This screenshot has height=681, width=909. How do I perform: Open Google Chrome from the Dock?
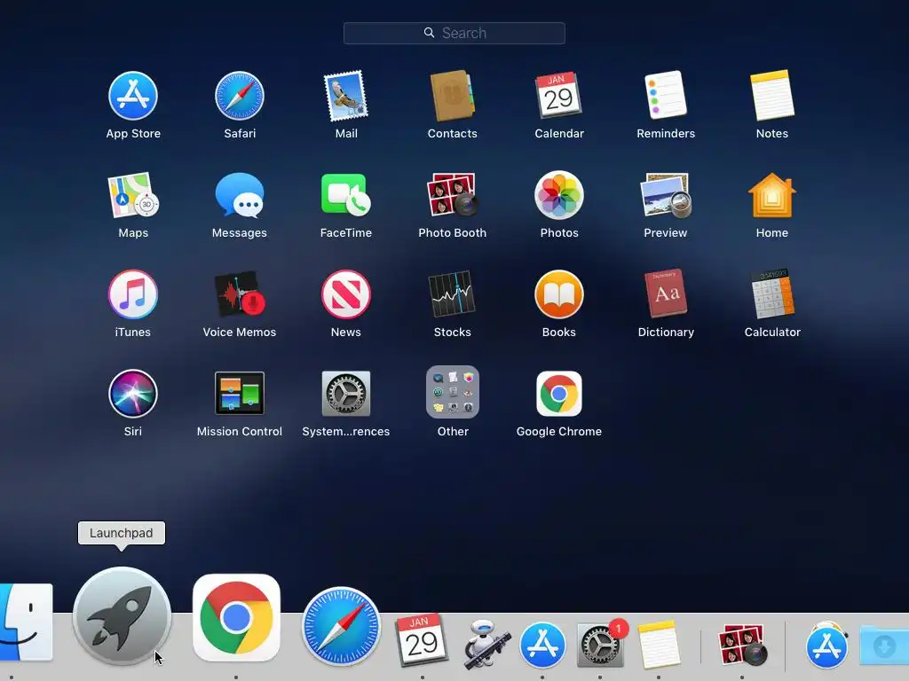tap(236, 618)
